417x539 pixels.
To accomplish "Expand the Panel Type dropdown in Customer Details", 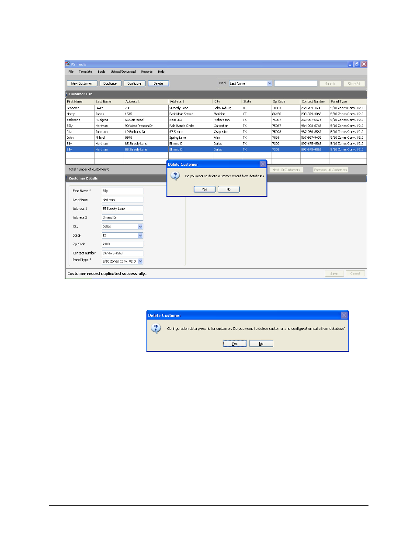I will coord(140,261).
